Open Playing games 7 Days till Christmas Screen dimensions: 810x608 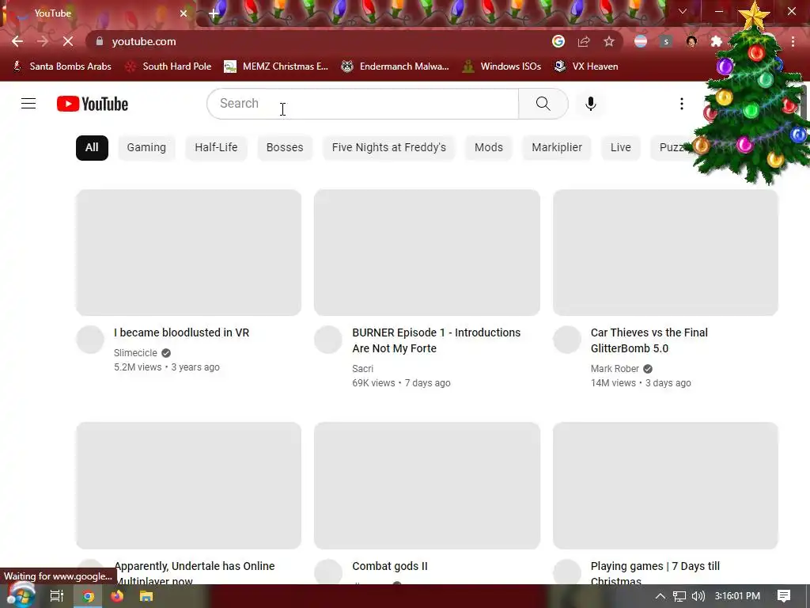pyautogui.click(x=655, y=573)
